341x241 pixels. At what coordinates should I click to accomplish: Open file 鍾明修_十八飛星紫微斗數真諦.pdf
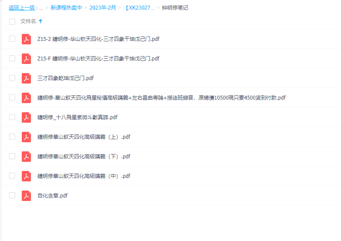[x=78, y=117]
